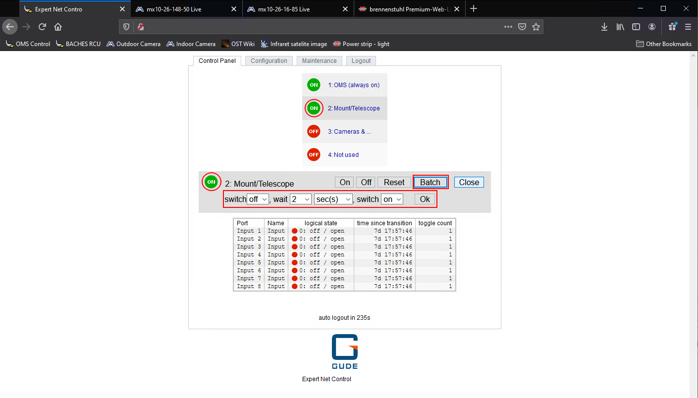This screenshot has width=698, height=398.
Task: Reload the current page
Action: point(43,27)
